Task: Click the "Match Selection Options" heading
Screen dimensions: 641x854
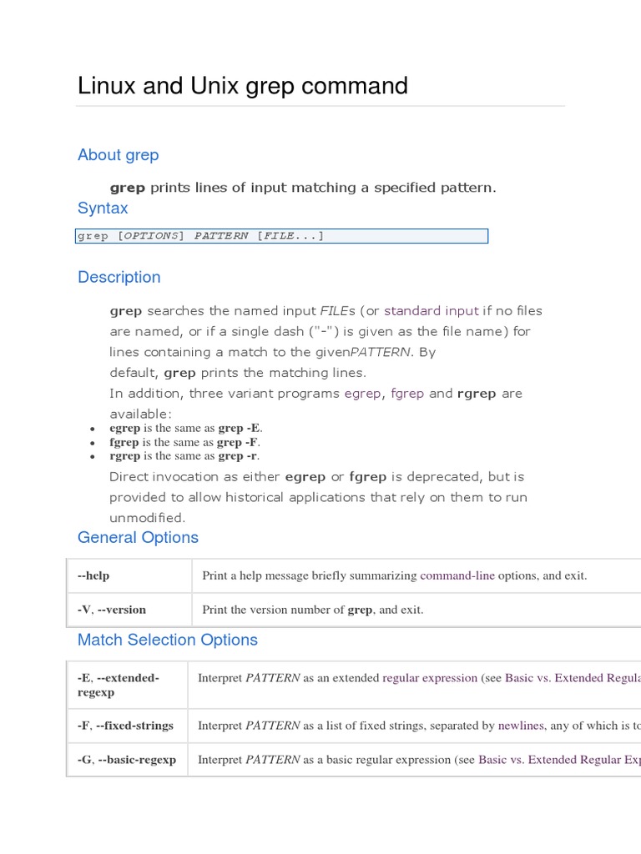Action: [x=167, y=640]
